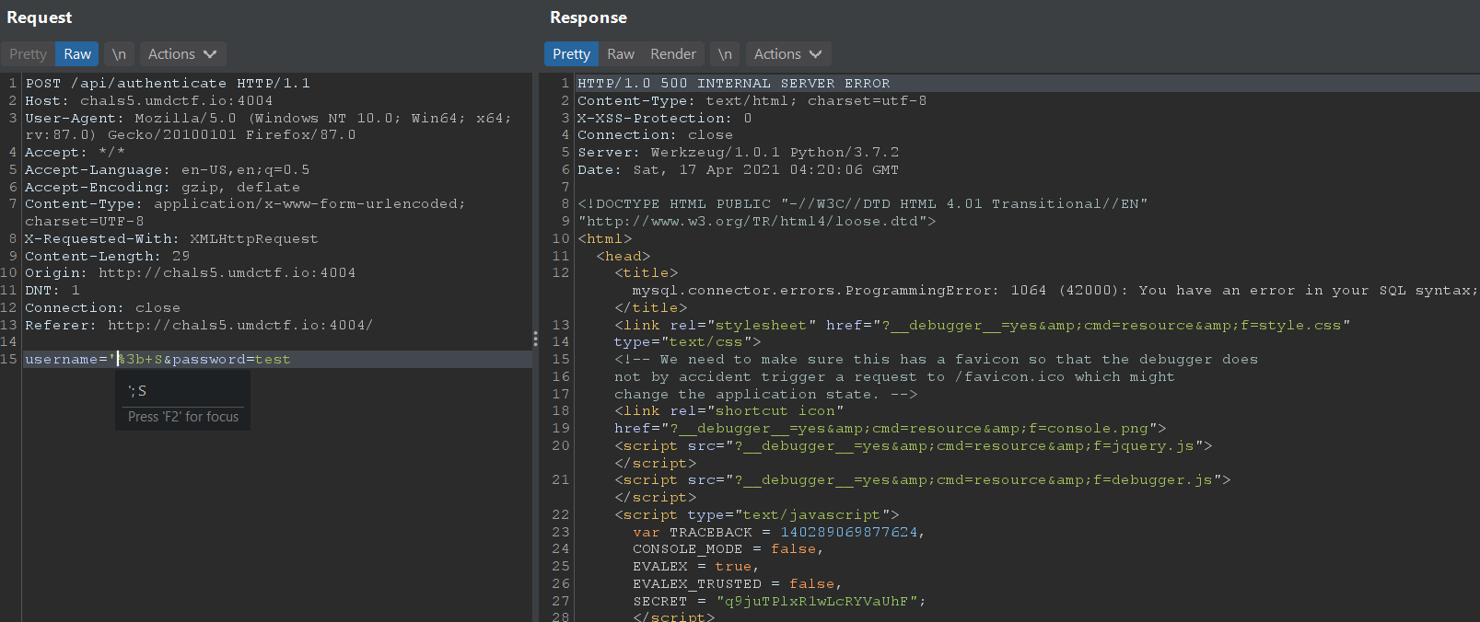Toggle \n newline display in Request panel
Viewport: 1480px width, 622px height.
click(x=119, y=54)
